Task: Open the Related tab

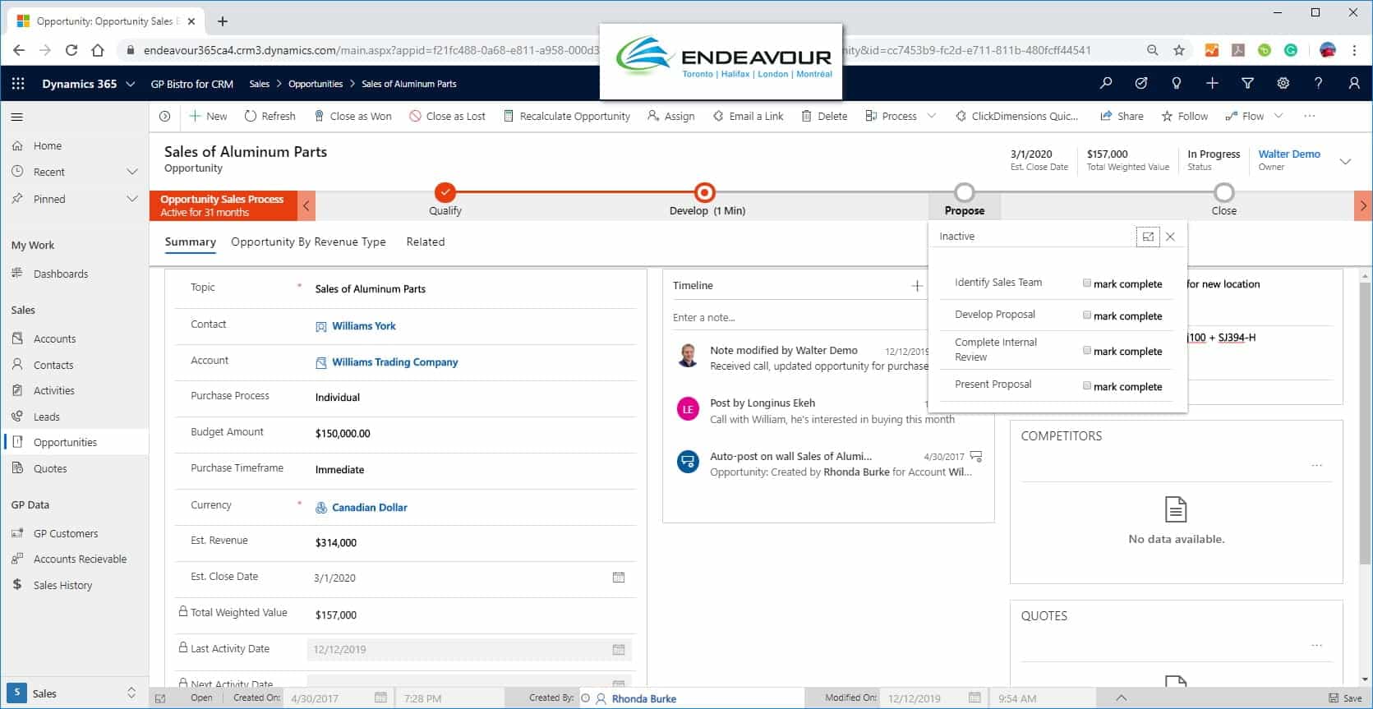Action: tap(425, 242)
